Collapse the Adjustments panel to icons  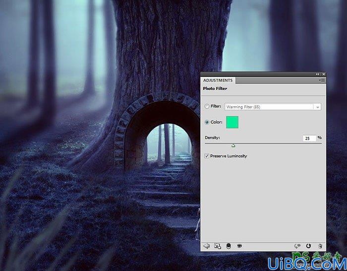tap(318, 74)
